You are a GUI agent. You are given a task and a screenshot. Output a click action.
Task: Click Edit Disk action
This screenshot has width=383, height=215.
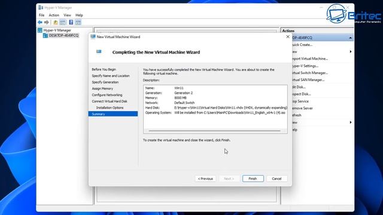[299, 87]
